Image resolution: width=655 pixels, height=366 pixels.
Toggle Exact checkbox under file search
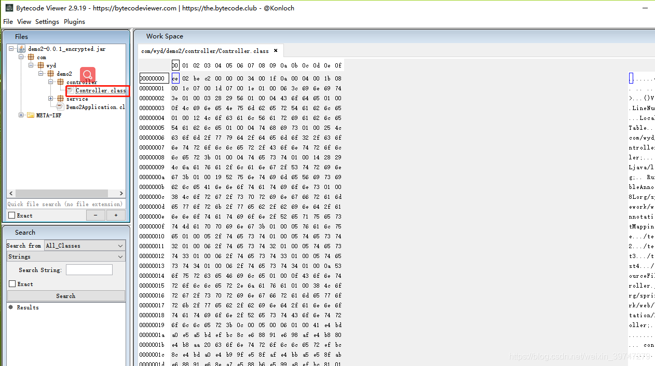pyautogui.click(x=11, y=215)
